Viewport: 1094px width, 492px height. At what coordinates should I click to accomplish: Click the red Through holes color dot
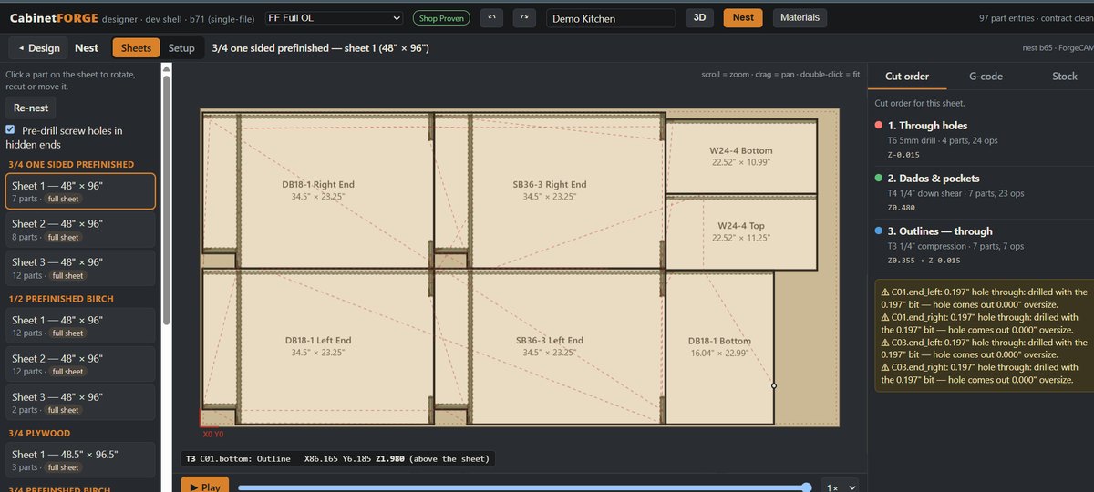(x=878, y=126)
